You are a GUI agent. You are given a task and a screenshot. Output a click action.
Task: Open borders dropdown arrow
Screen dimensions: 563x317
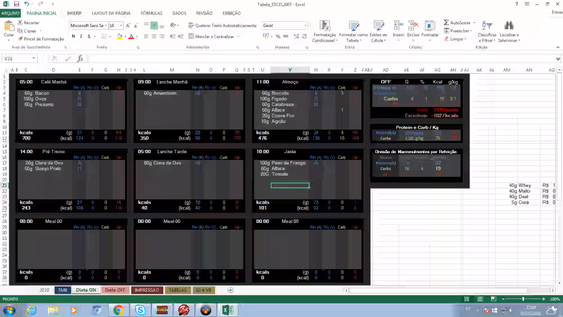(x=110, y=36)
